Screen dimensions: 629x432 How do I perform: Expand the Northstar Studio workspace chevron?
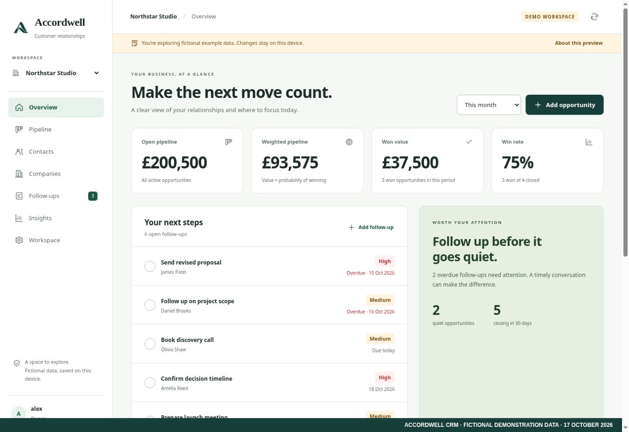coord(97,73)
